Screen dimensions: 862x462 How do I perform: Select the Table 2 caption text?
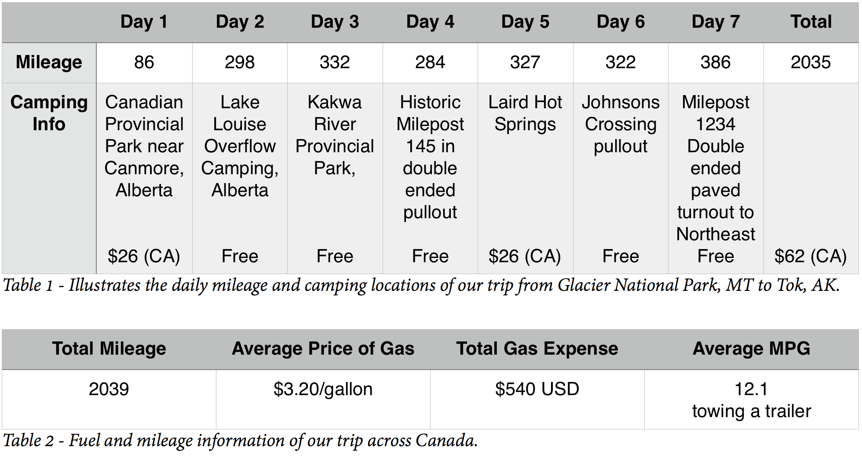pos(240,440)
